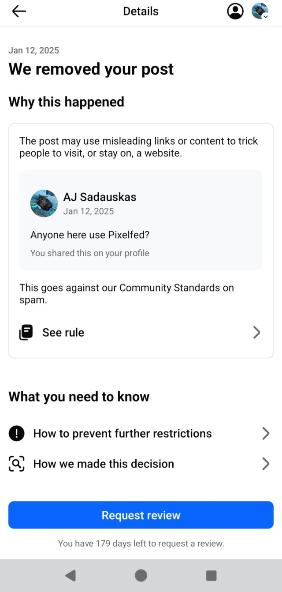The image size is (282, 592).
Task: Expand the chevron next to your profile avatar
Action: coord(267,17)
